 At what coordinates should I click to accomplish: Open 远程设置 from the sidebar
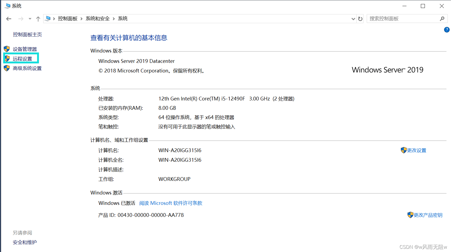click(22, 59)
